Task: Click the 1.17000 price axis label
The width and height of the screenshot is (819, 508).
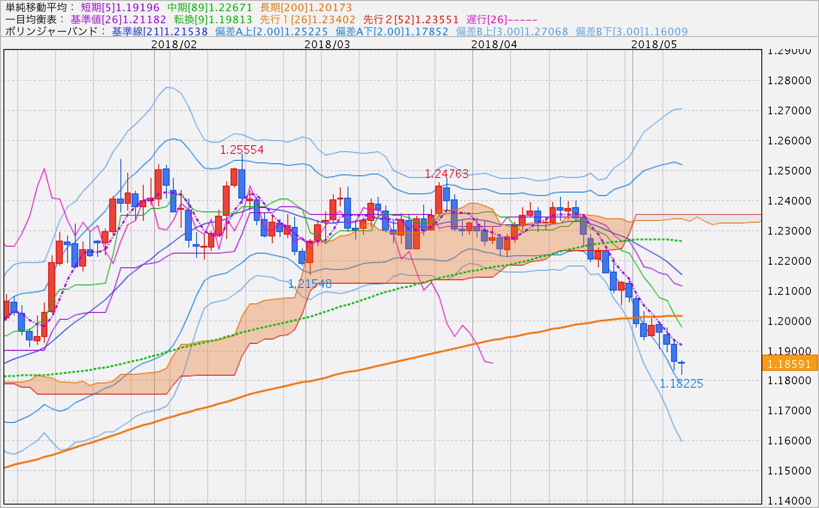Action: pos(789,410)
